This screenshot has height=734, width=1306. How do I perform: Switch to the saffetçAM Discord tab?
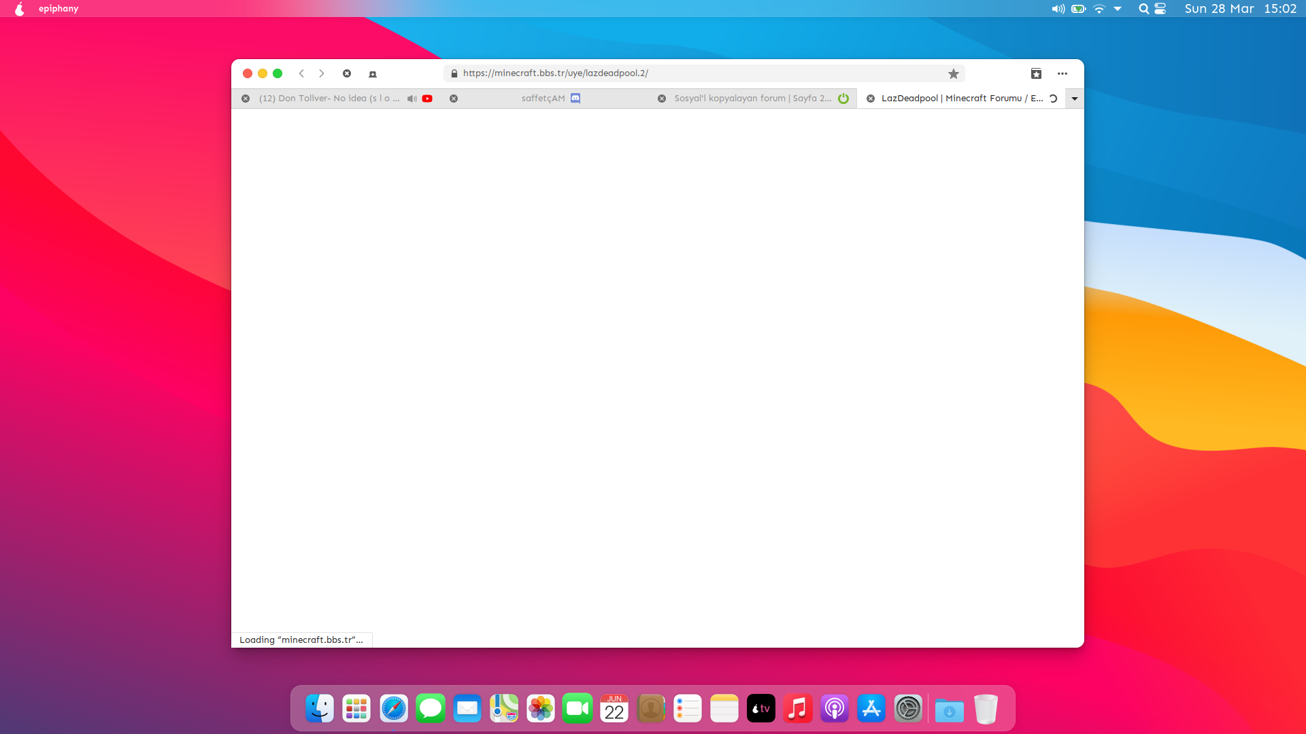click(x=543, y=99)
